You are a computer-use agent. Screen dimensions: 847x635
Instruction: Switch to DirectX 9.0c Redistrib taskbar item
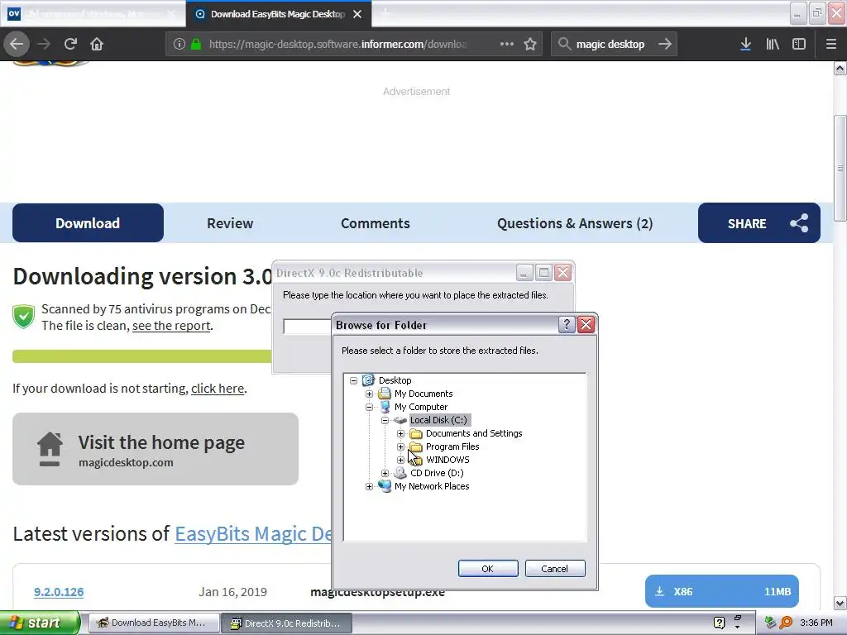(x=287, y=623)
